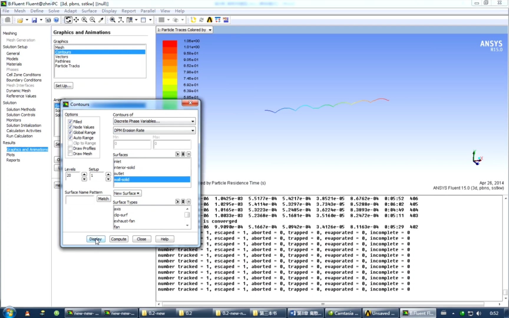
Task: Open the New Surface dropdown
Action: tap(128, 193)
